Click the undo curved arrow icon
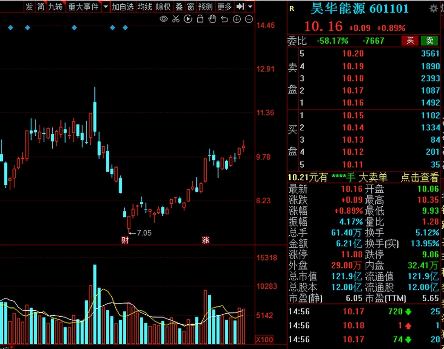This screenshot has height=349, width=444. (224, 19)
